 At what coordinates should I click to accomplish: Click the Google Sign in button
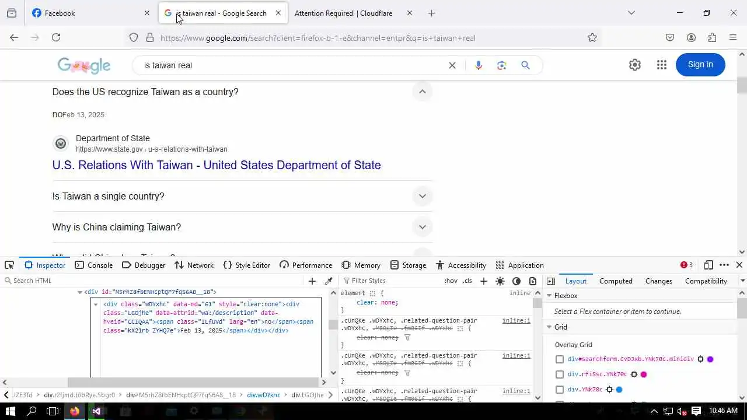tap(700, 65)
